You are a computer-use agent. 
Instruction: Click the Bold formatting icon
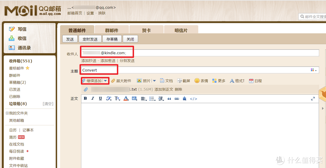pyautogui.click(x=85, y=98)
